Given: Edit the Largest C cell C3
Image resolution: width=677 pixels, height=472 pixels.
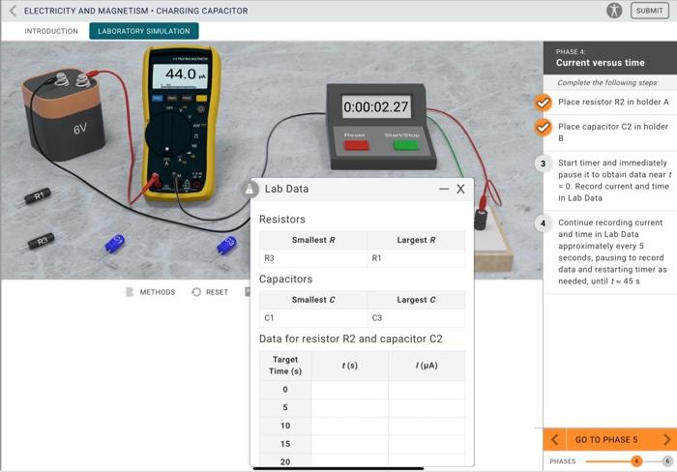Looking at the screenshot, I should click(x=416, y=318).
